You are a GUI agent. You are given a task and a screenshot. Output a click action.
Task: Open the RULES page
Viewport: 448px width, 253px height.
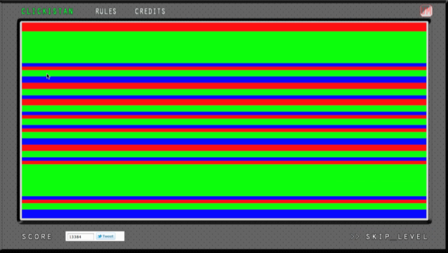coord(106,11)
